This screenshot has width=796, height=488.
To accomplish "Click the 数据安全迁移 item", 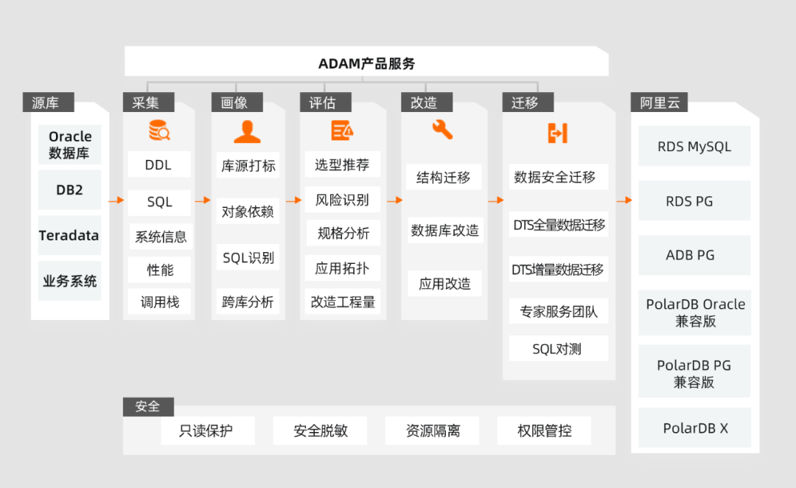I will 559,177.
